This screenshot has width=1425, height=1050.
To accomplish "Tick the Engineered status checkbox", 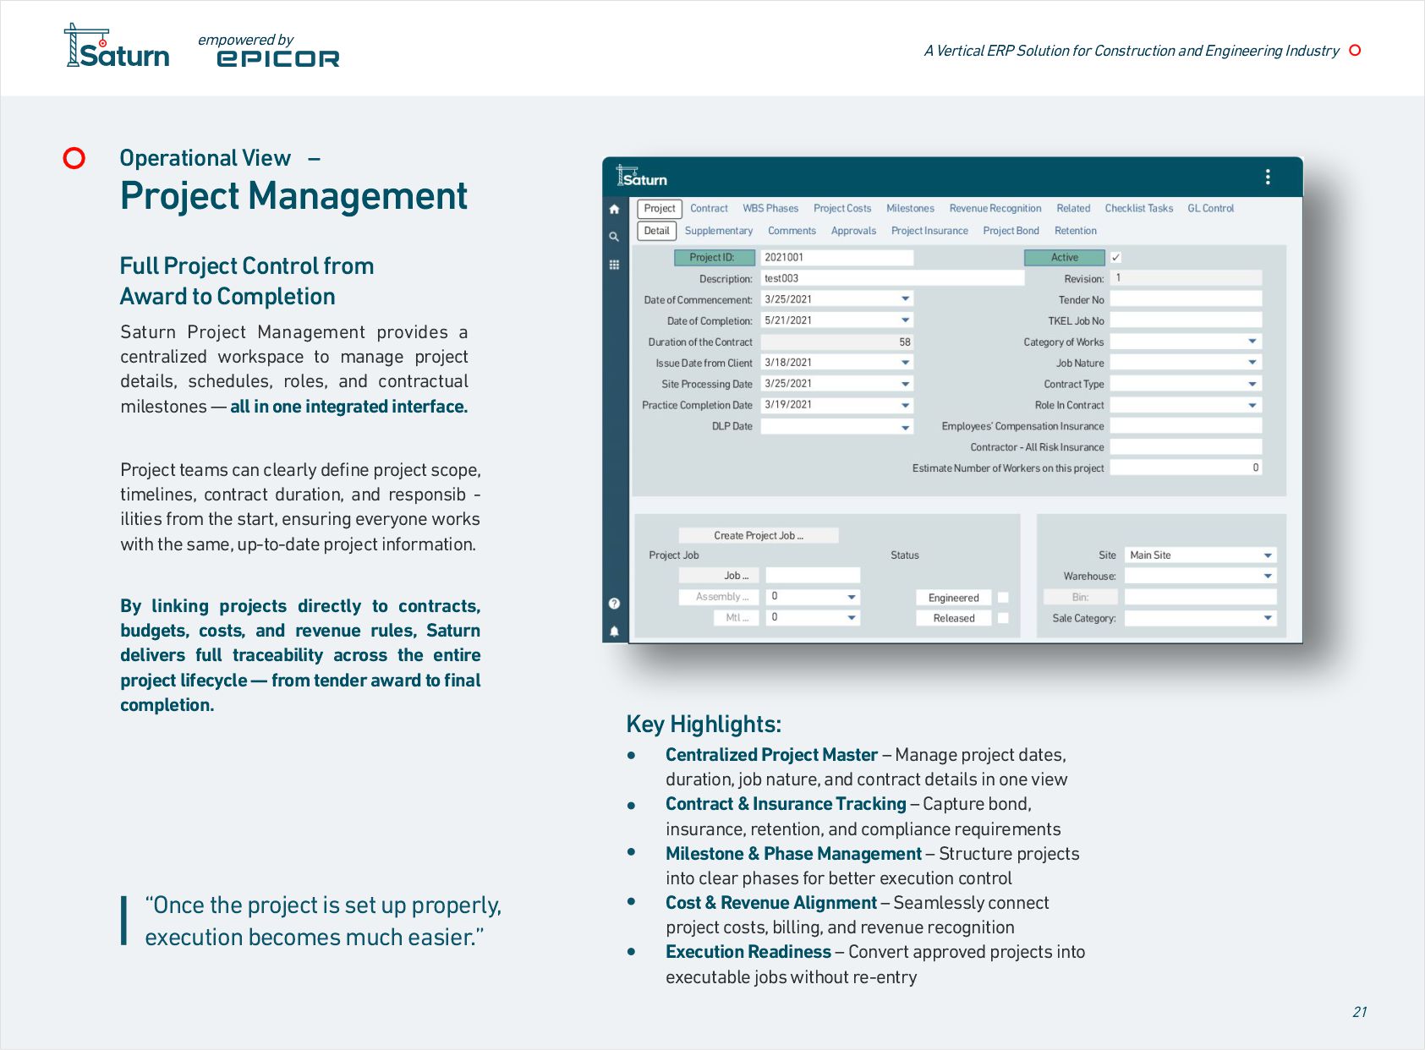I will click(1003, 598).
